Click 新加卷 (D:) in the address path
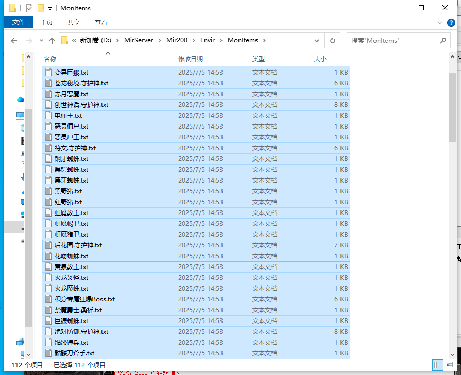Image resolution: width=461 pixels, height=375 pixels. 96,40
